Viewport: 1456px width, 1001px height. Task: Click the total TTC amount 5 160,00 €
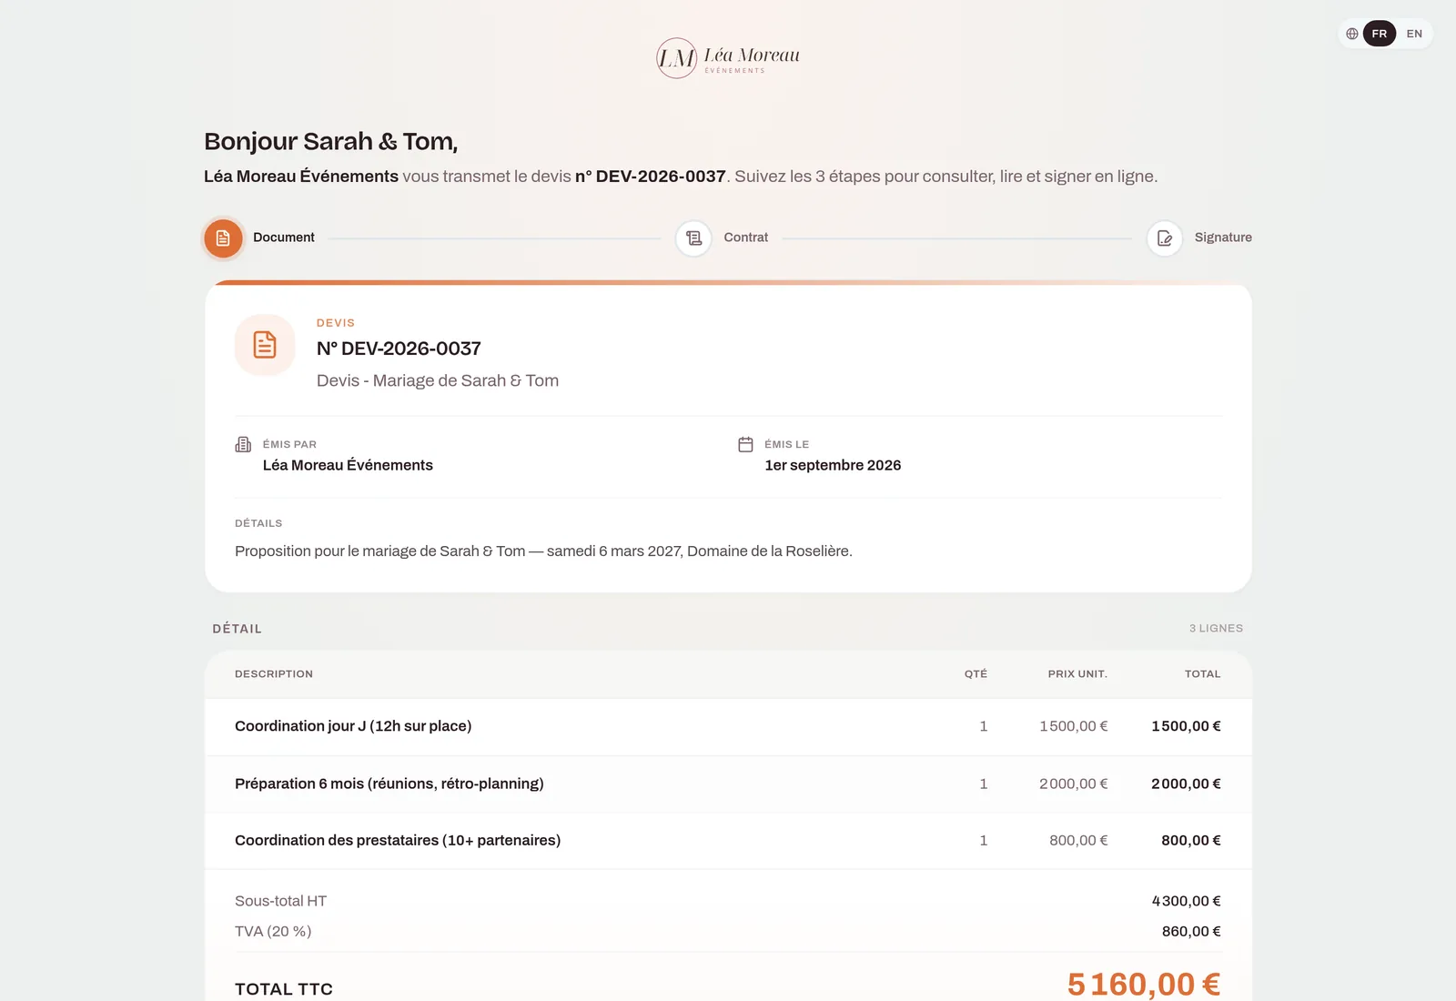coord(1144,984)
